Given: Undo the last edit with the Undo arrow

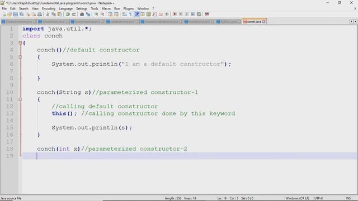Looking at the screenshot, I should tap(68, 14).
